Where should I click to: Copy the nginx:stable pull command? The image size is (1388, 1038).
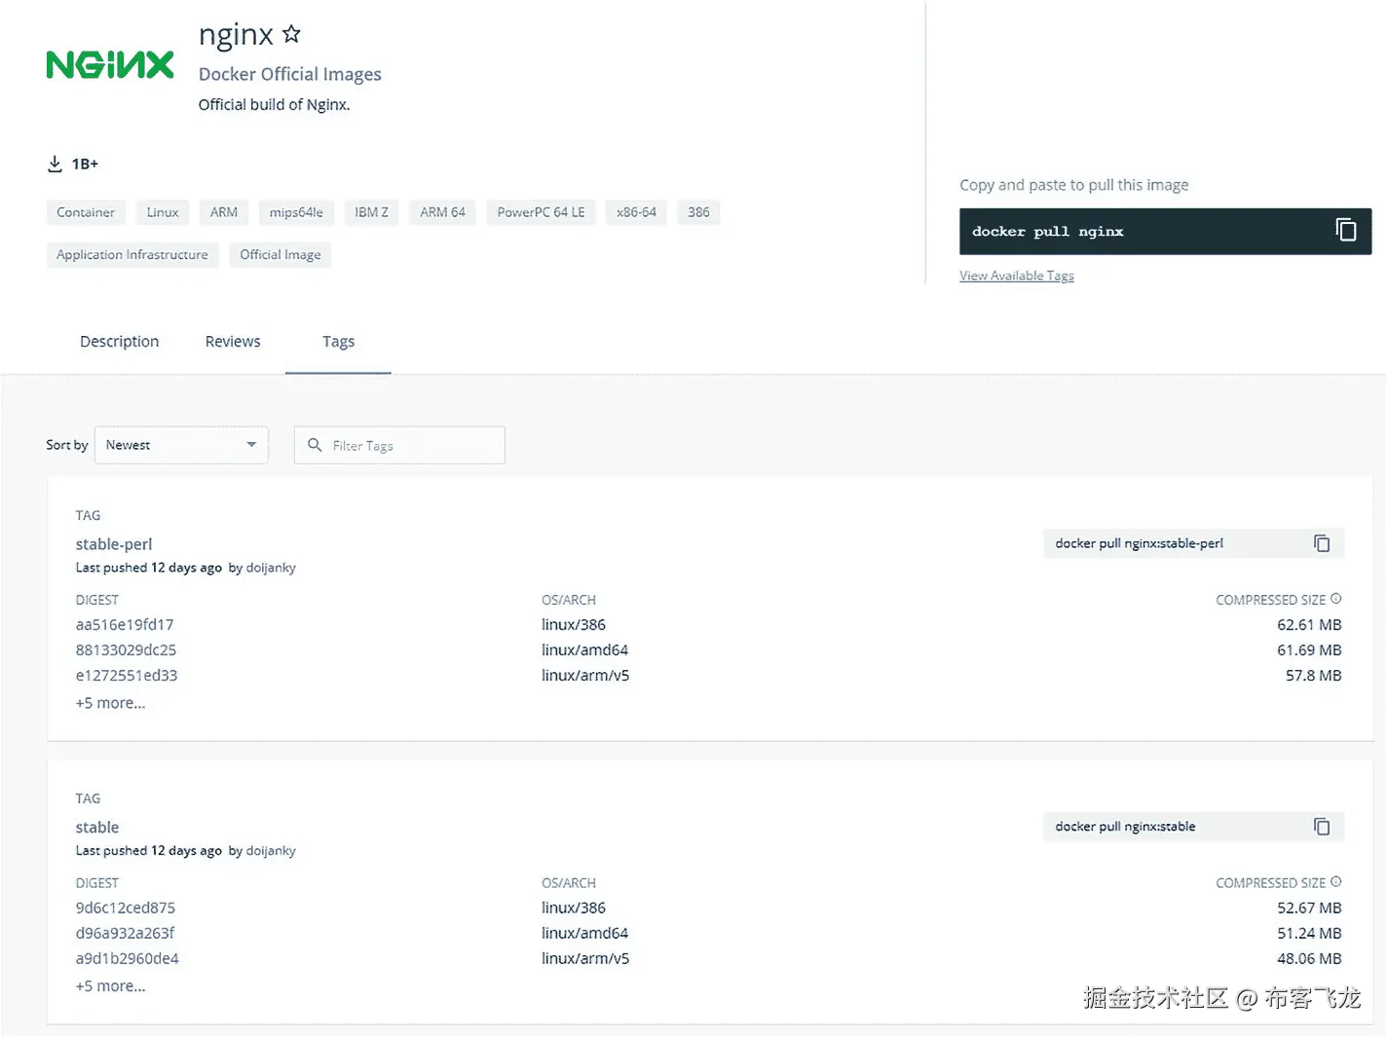1322,827
